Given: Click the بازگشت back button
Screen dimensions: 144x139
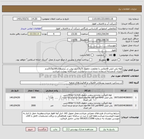Looking at the screenshot, I should pyautogui.click(x=43, y=129).
